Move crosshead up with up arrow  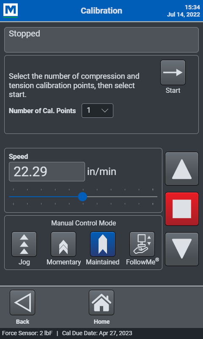(x=182, y=169)
